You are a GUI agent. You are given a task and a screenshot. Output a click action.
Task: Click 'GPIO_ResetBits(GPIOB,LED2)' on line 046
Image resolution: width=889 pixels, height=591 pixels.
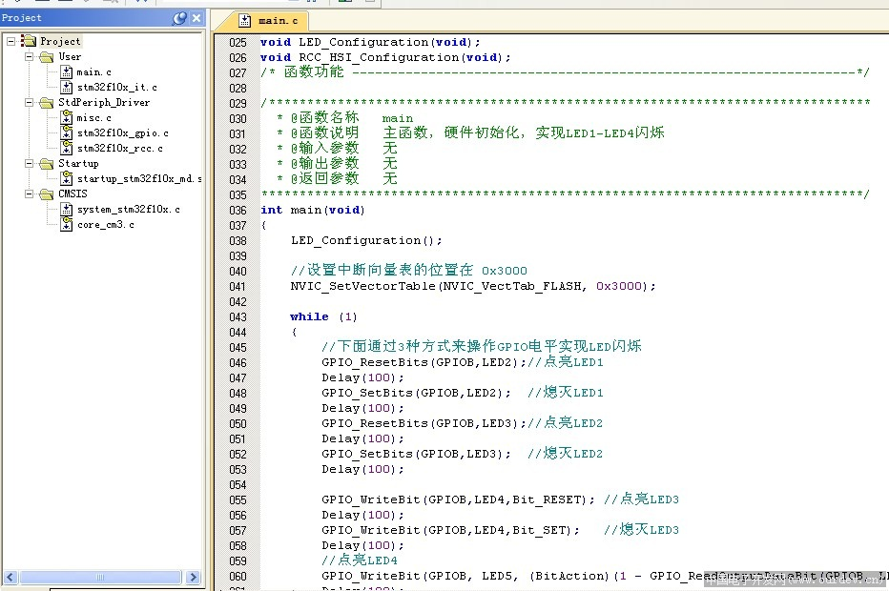point(420,362)
